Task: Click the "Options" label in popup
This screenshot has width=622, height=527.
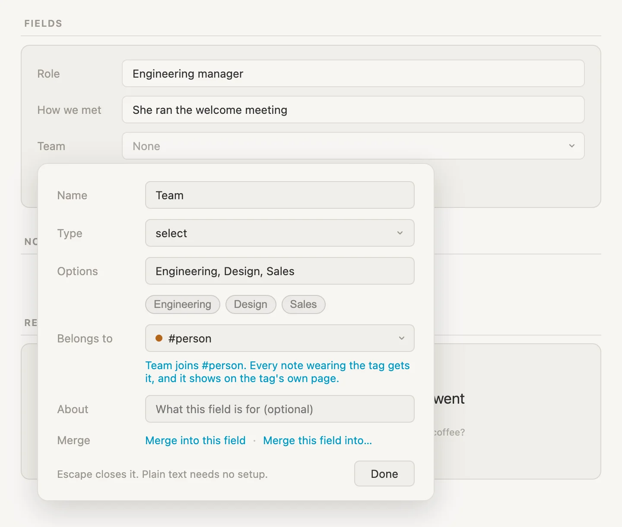Action: pos(78,271)
